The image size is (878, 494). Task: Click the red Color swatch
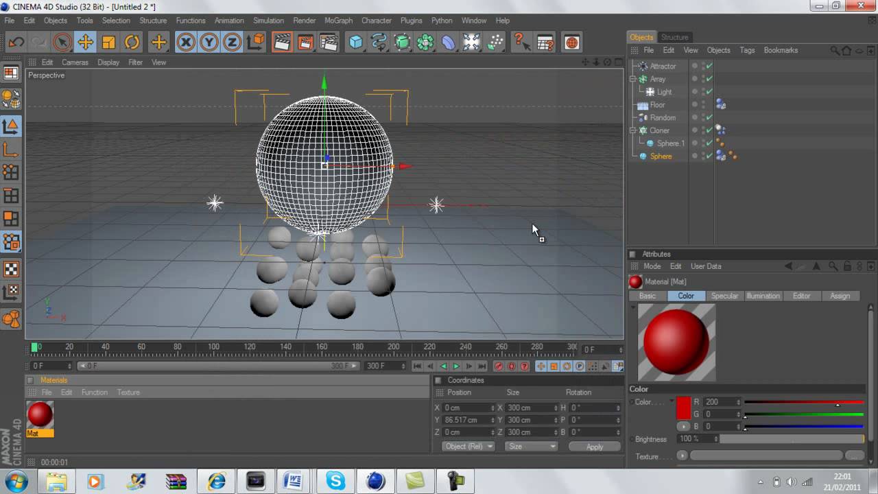point(683,408)
